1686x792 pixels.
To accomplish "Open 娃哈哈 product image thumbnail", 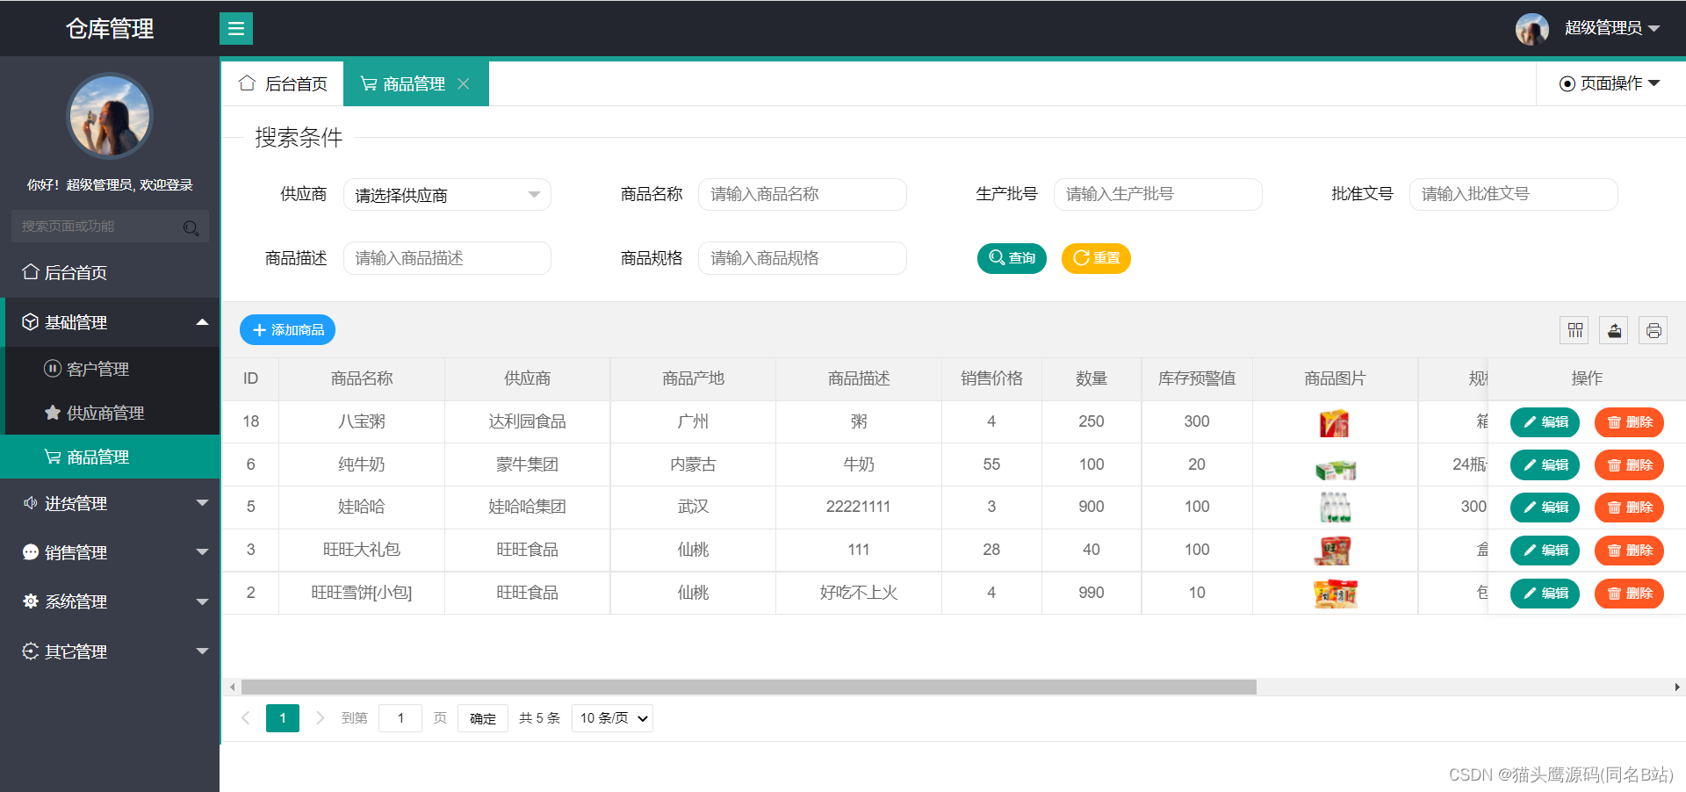I will [1335, 508].
